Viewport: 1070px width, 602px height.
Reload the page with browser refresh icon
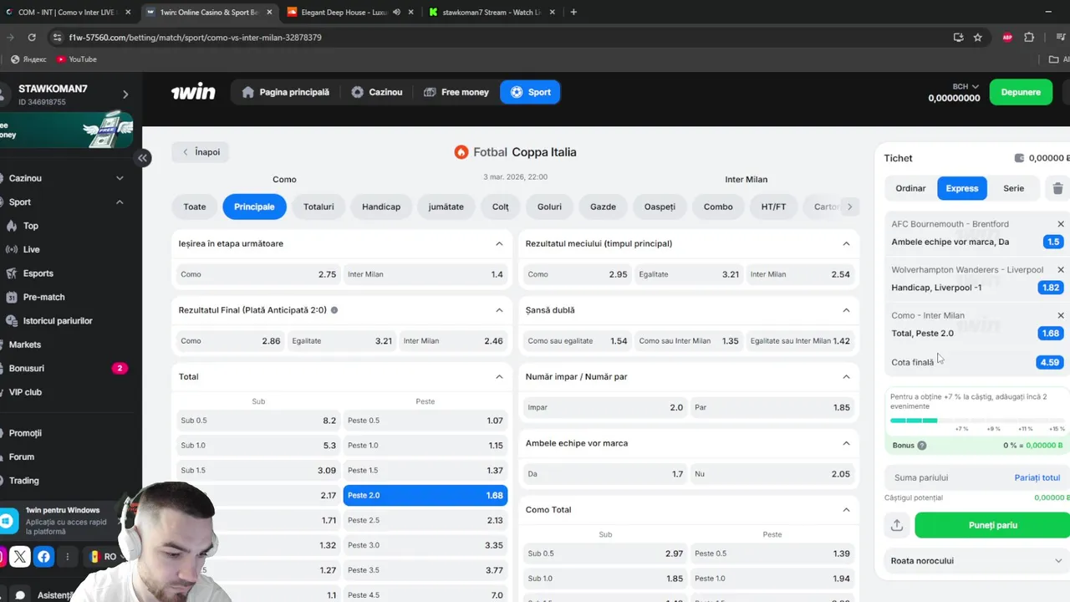pyautogui.click(x=32, y=37)
